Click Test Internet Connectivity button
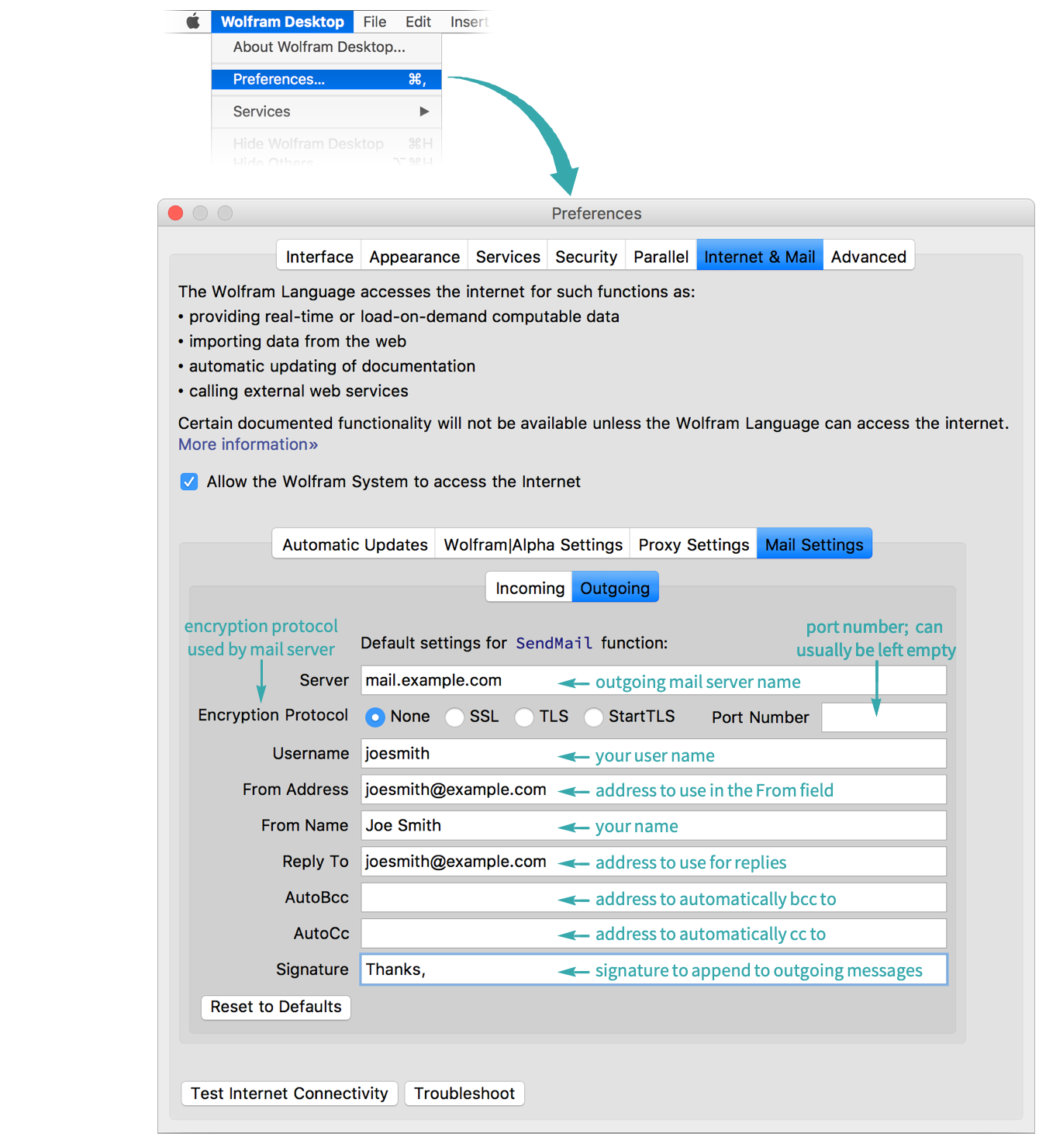1039x1137 pixels. point(289,1094)
